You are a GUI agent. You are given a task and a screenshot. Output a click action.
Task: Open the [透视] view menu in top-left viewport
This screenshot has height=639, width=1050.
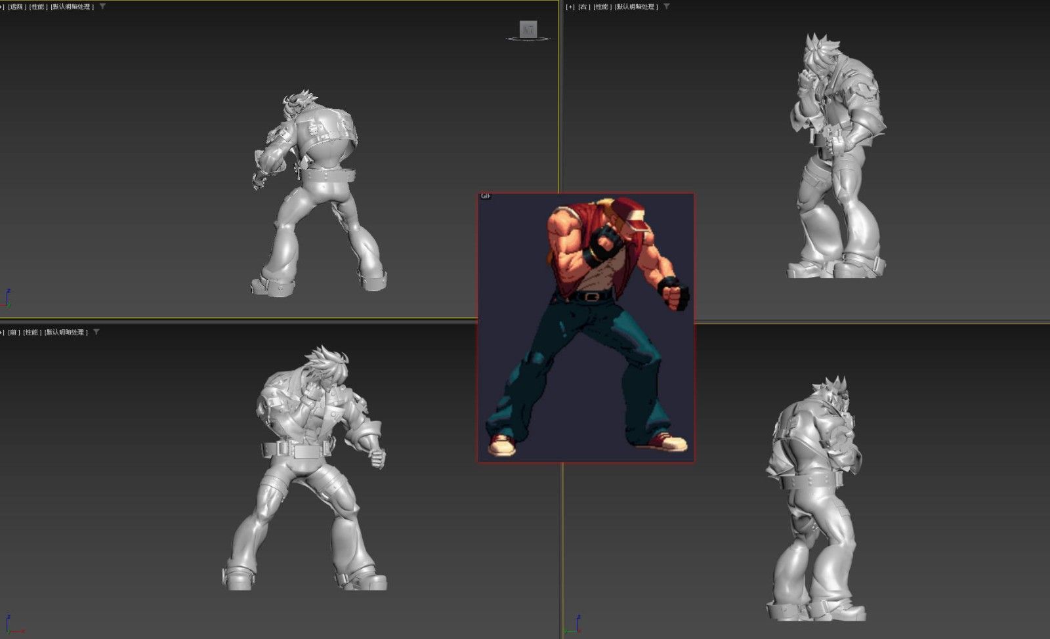[x=16, y=7]
